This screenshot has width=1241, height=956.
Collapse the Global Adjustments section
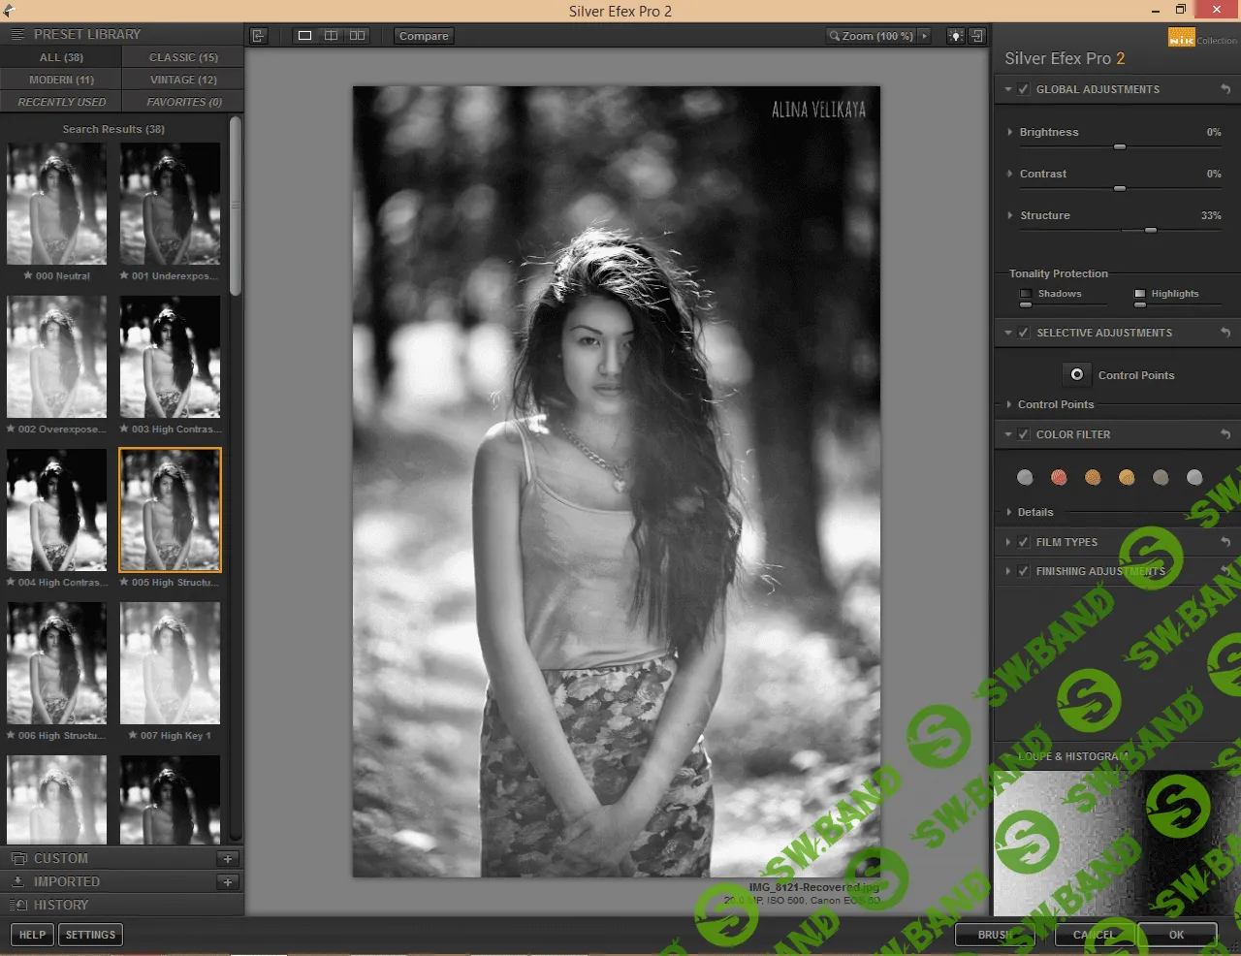[x=1007, y=88]
